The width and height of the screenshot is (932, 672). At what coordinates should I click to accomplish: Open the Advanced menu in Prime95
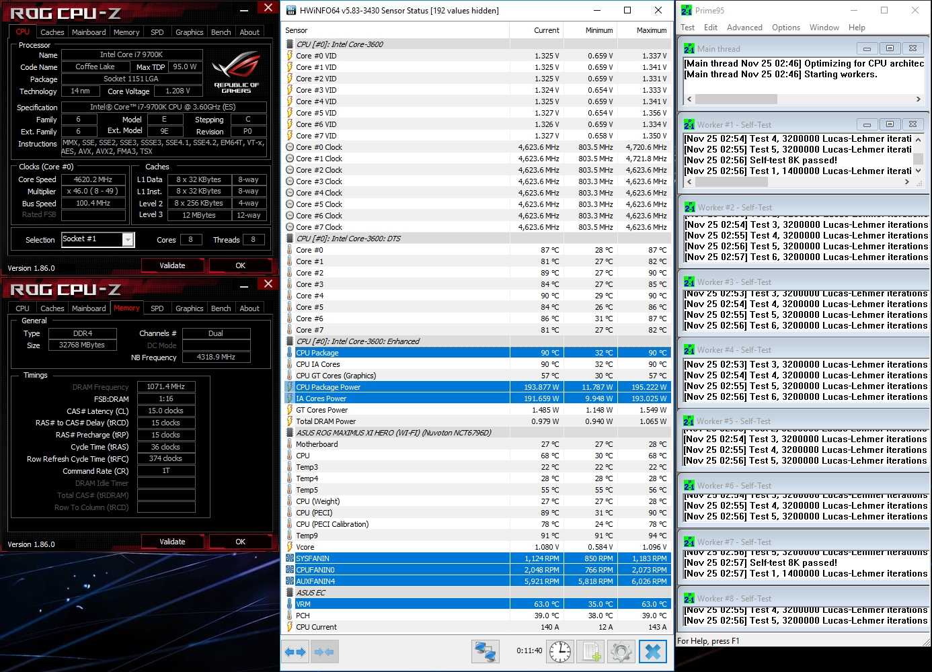coord(744,28)
